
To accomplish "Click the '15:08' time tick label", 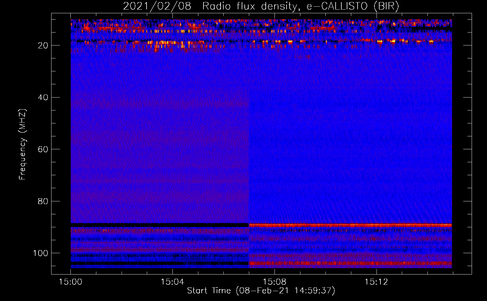I will pyautogui.click(x=275, y=282).
